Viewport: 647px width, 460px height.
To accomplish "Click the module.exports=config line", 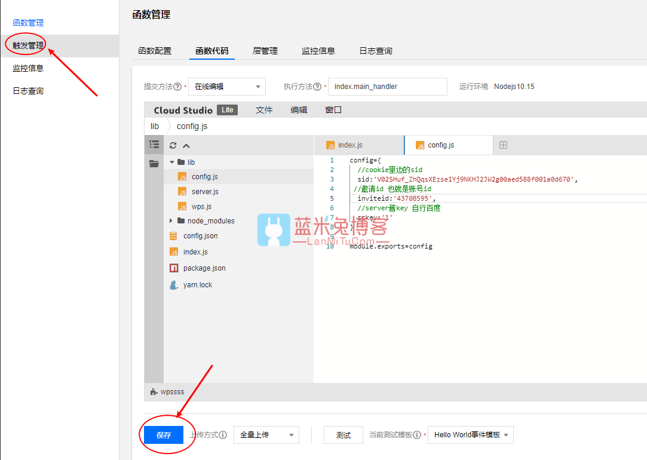I will 391,246.
